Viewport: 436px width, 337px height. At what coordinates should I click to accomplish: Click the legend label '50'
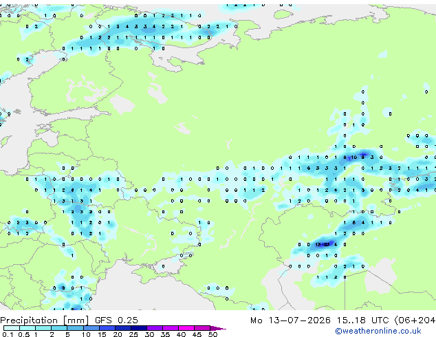tap(213, 334)
